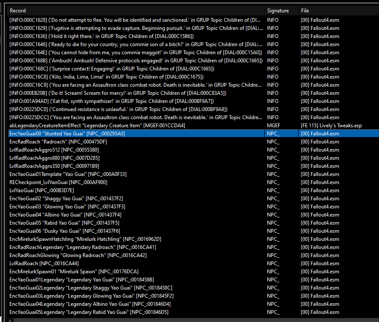Select EncRadRoachLegendary "Legendary Radroach" record
The height and width of the screenshot is (322, 379).
[x=193, y=247]
